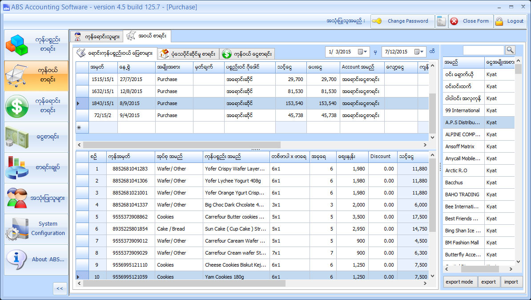Open end date 7/12/2015 calendar dropdown

(419, 52)
